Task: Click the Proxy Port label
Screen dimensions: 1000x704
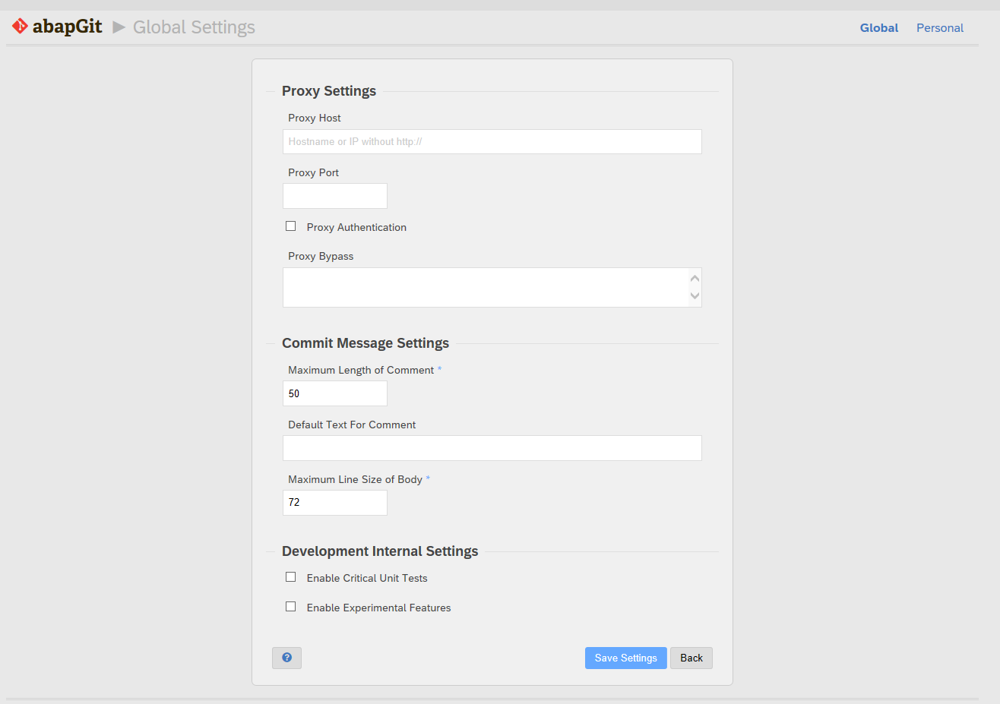Action: coord(313,172)
